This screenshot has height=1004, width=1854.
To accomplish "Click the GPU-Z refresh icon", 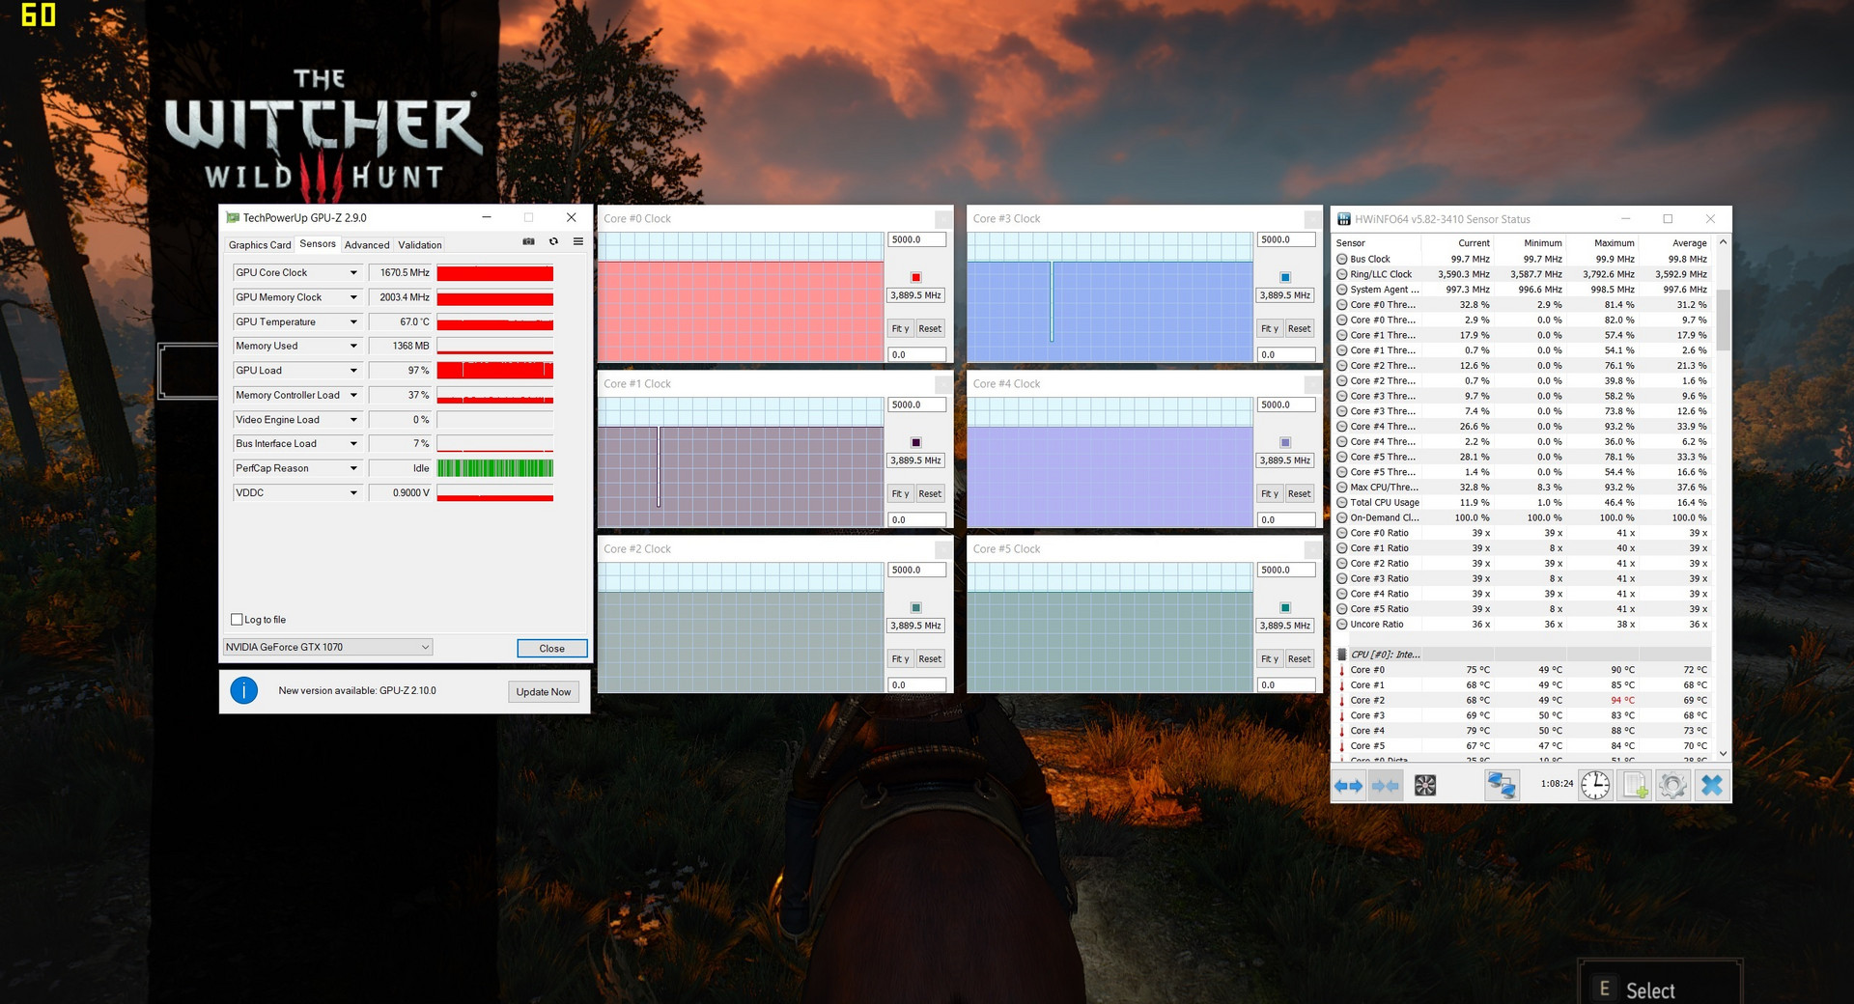I will pyautogui.click(x=553, y=241).
